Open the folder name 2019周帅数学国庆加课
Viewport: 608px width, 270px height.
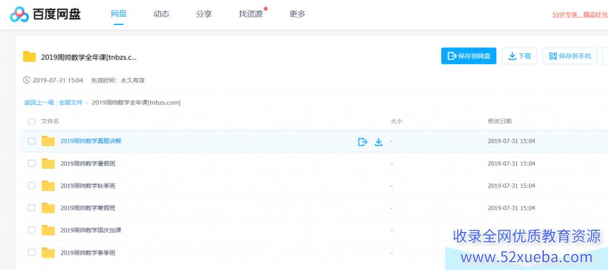pyautogui.click(x=91, y=230)
